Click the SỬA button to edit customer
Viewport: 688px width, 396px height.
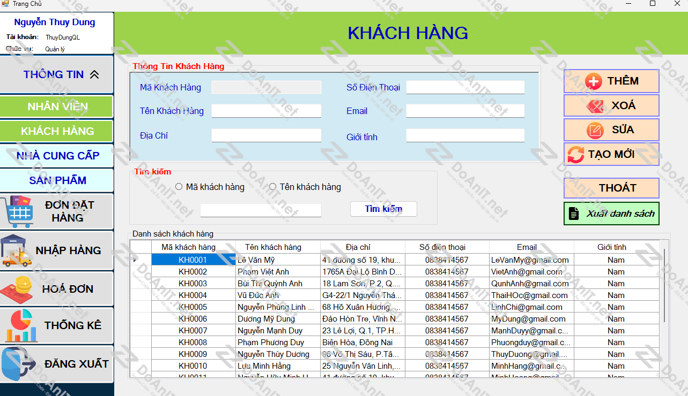point(611,130)
